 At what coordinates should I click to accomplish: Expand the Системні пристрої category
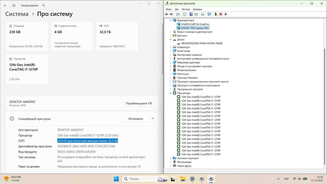[170, 158]
